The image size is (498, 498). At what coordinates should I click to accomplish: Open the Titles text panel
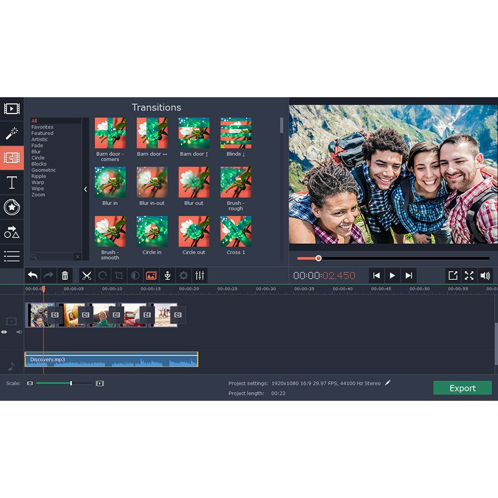pyautogui.click(x=11, y=182)
